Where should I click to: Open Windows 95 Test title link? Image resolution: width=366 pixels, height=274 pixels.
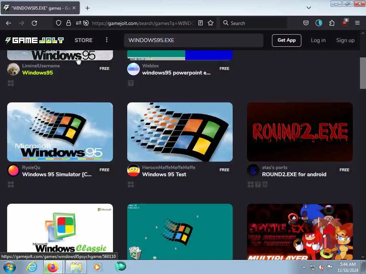click(164, 174)
